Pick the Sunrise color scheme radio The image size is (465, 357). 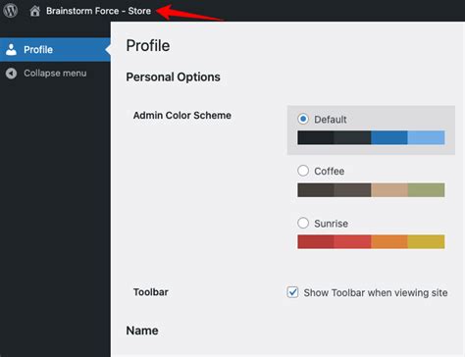point(303,223)
